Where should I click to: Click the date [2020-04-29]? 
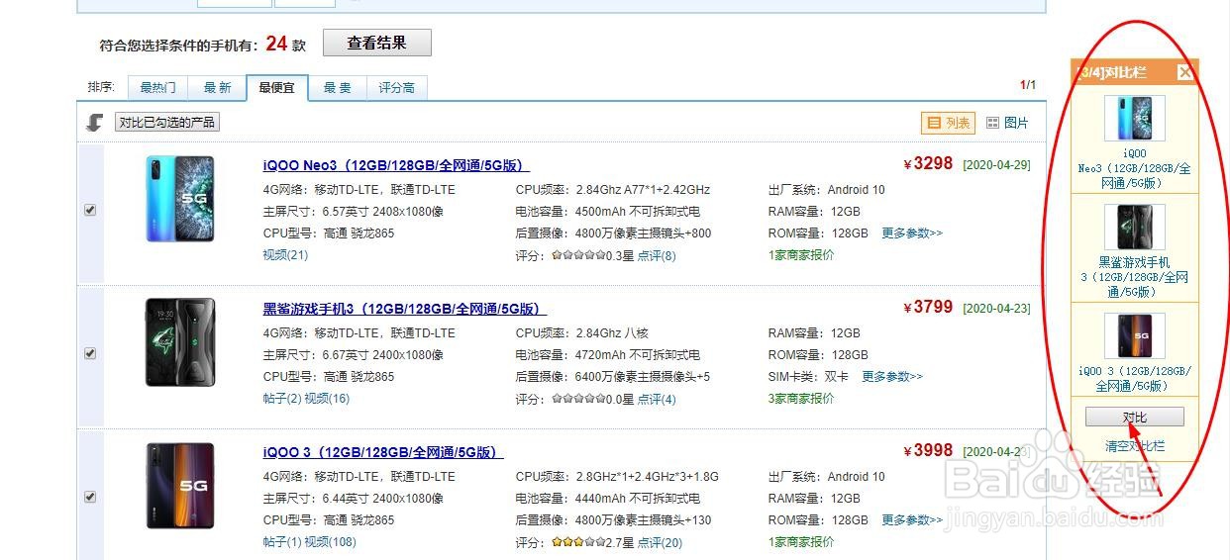pyautogui.click(x=996, y=165)
